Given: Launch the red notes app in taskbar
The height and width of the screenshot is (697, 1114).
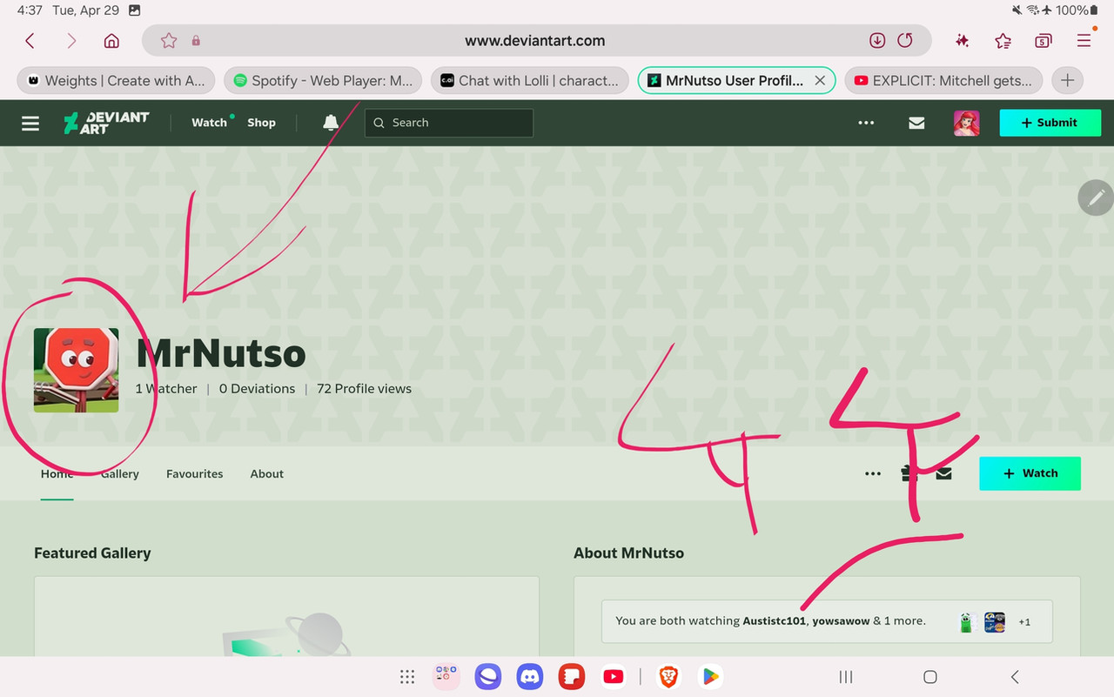Looking at the screenshot, I should (x=572, y=677).
